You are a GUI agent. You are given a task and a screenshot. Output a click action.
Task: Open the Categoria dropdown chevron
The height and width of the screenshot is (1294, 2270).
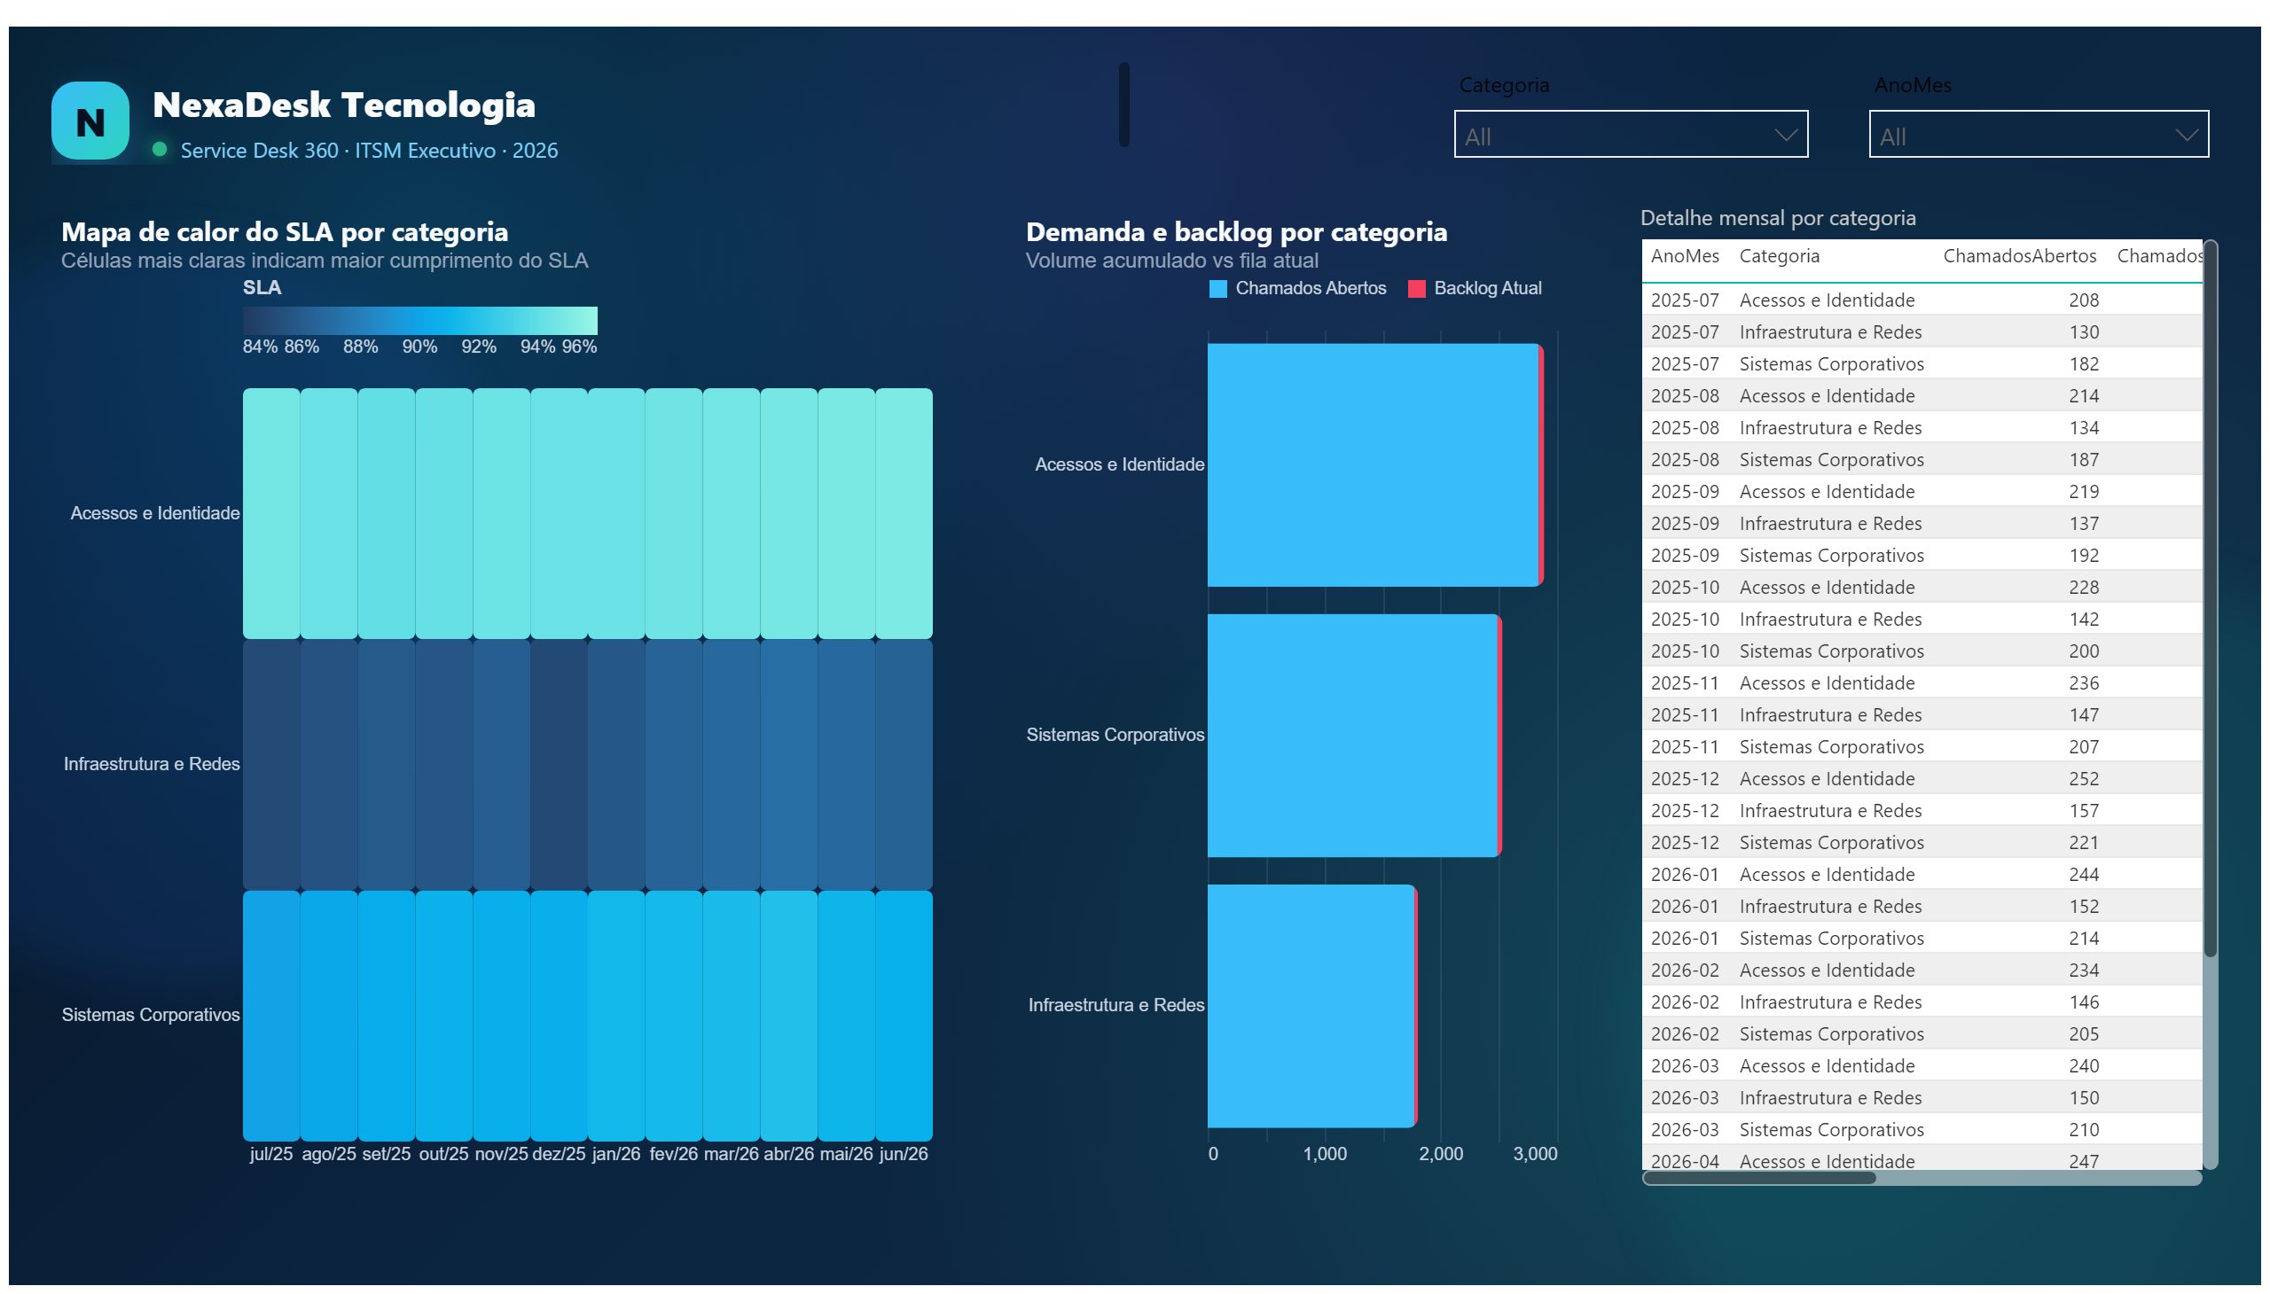tap(1786, 135)
